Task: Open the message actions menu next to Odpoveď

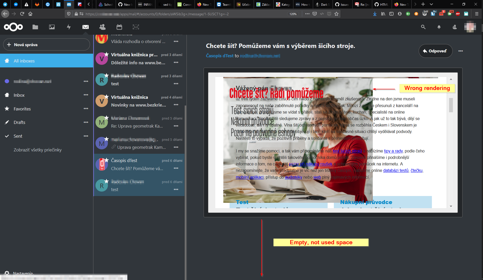Action: pos(461,51)
